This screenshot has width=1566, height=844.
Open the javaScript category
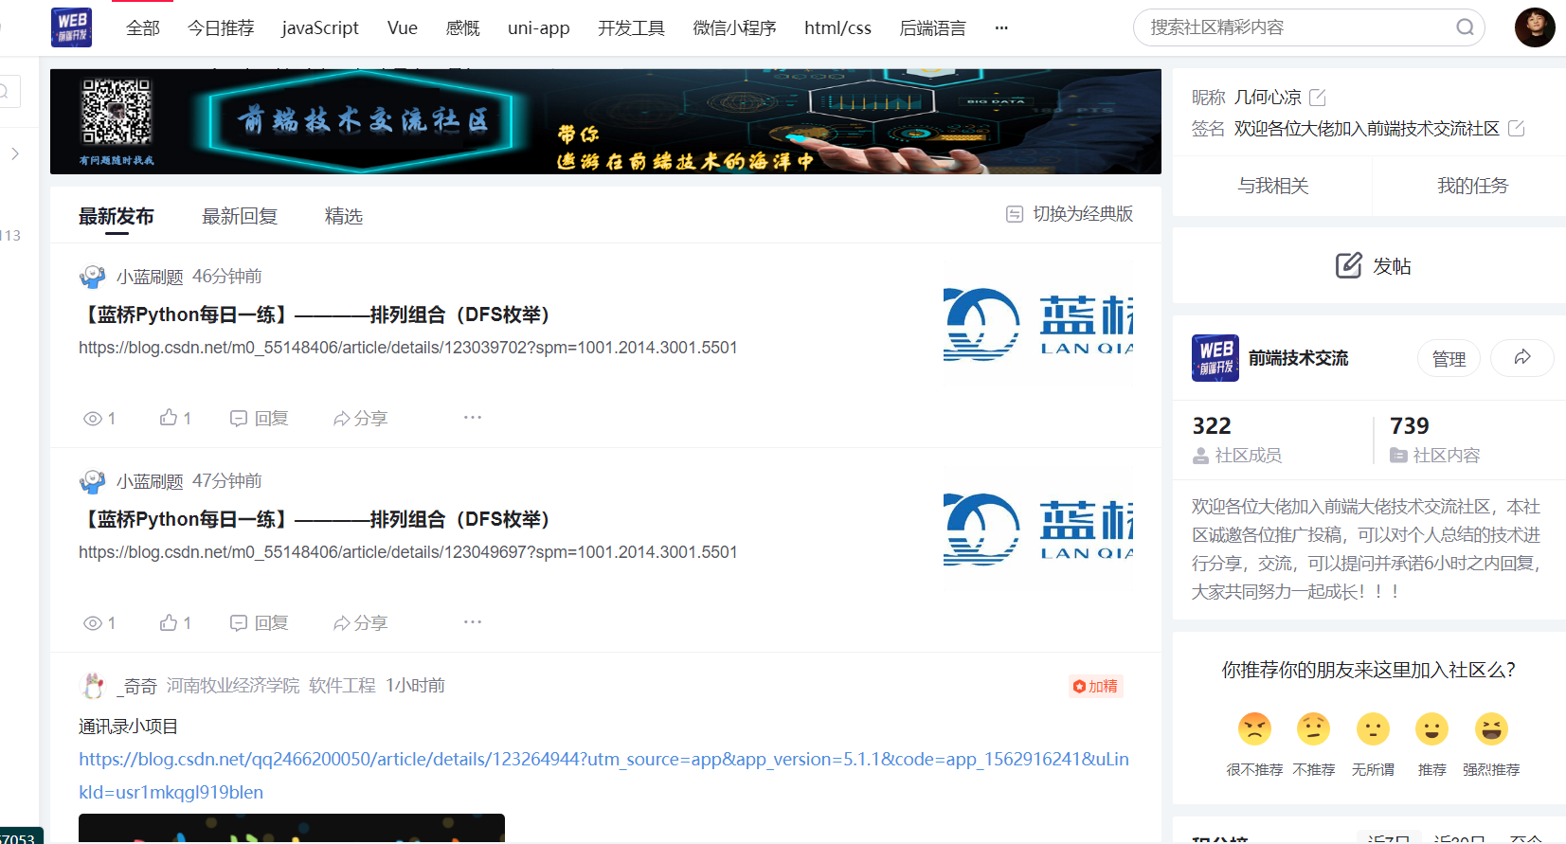click(x=320, y=27)
